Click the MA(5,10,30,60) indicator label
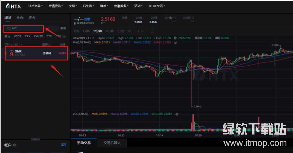The image size is (293, 153). (82, 43)
